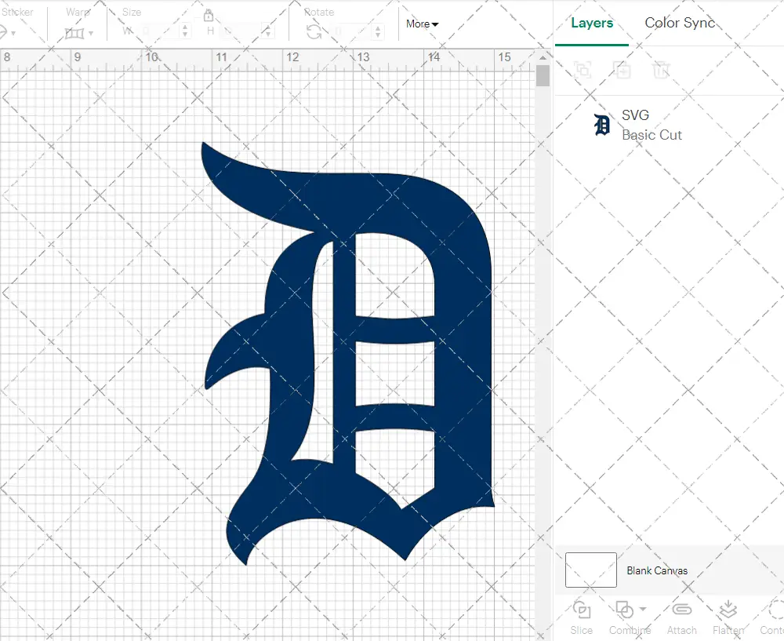Toggle the size aspect ratio lock

coord(209,16)
